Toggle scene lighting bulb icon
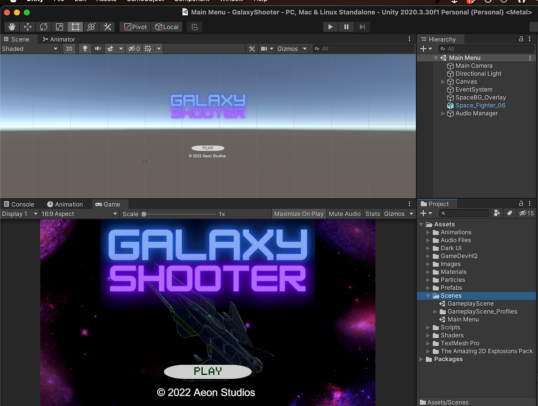 (85, 49)
